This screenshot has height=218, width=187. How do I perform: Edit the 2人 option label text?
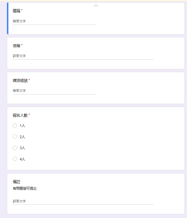pyautogui.click(x=22, y=137)
